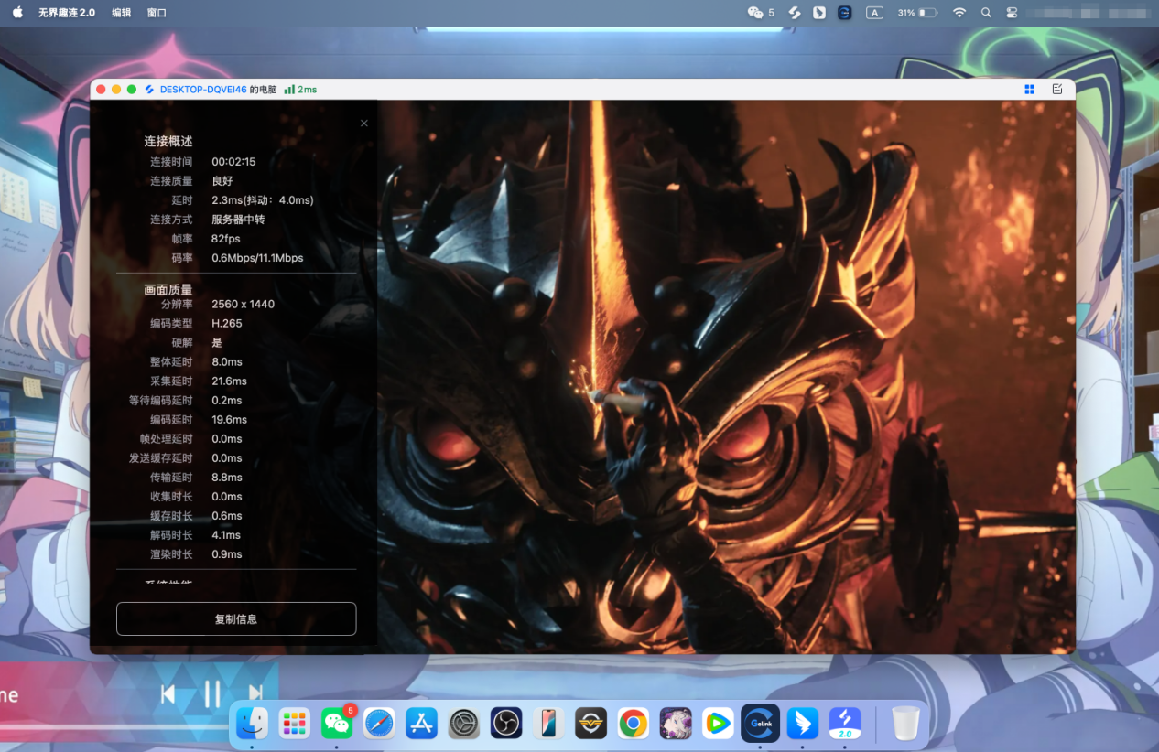Screen dimensions: 1159x752
Task: Click the connection quality value 良好
Action: click(222, 180)
